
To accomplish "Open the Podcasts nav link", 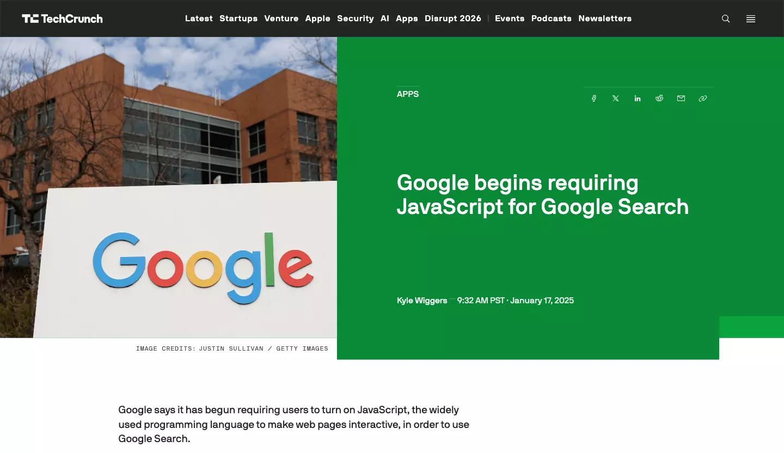I will point(552,19).
